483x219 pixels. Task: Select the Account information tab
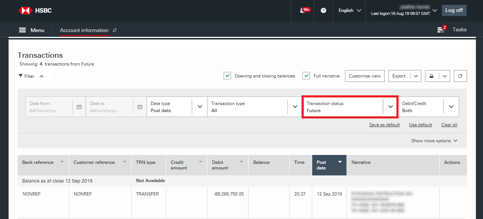click(84, 30)
